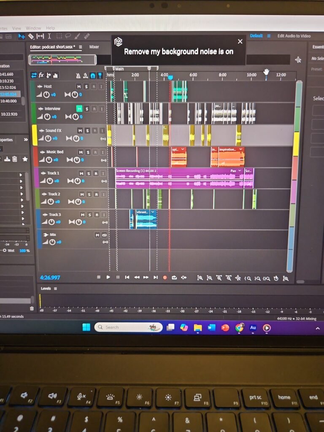Toggle skip selection button

pyautogui.click(x=184, y=278)
